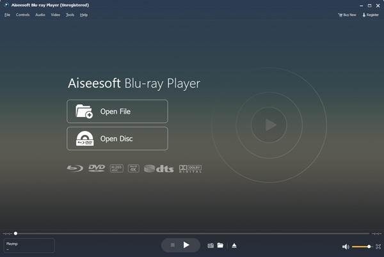Open the Audio menu

(40, 15)
